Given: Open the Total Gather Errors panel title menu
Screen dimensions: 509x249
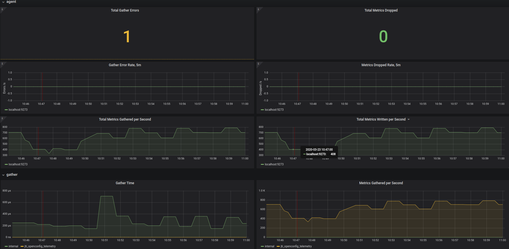Looking at the screenshot, I should pyautogui.click(x=125, y=10).
